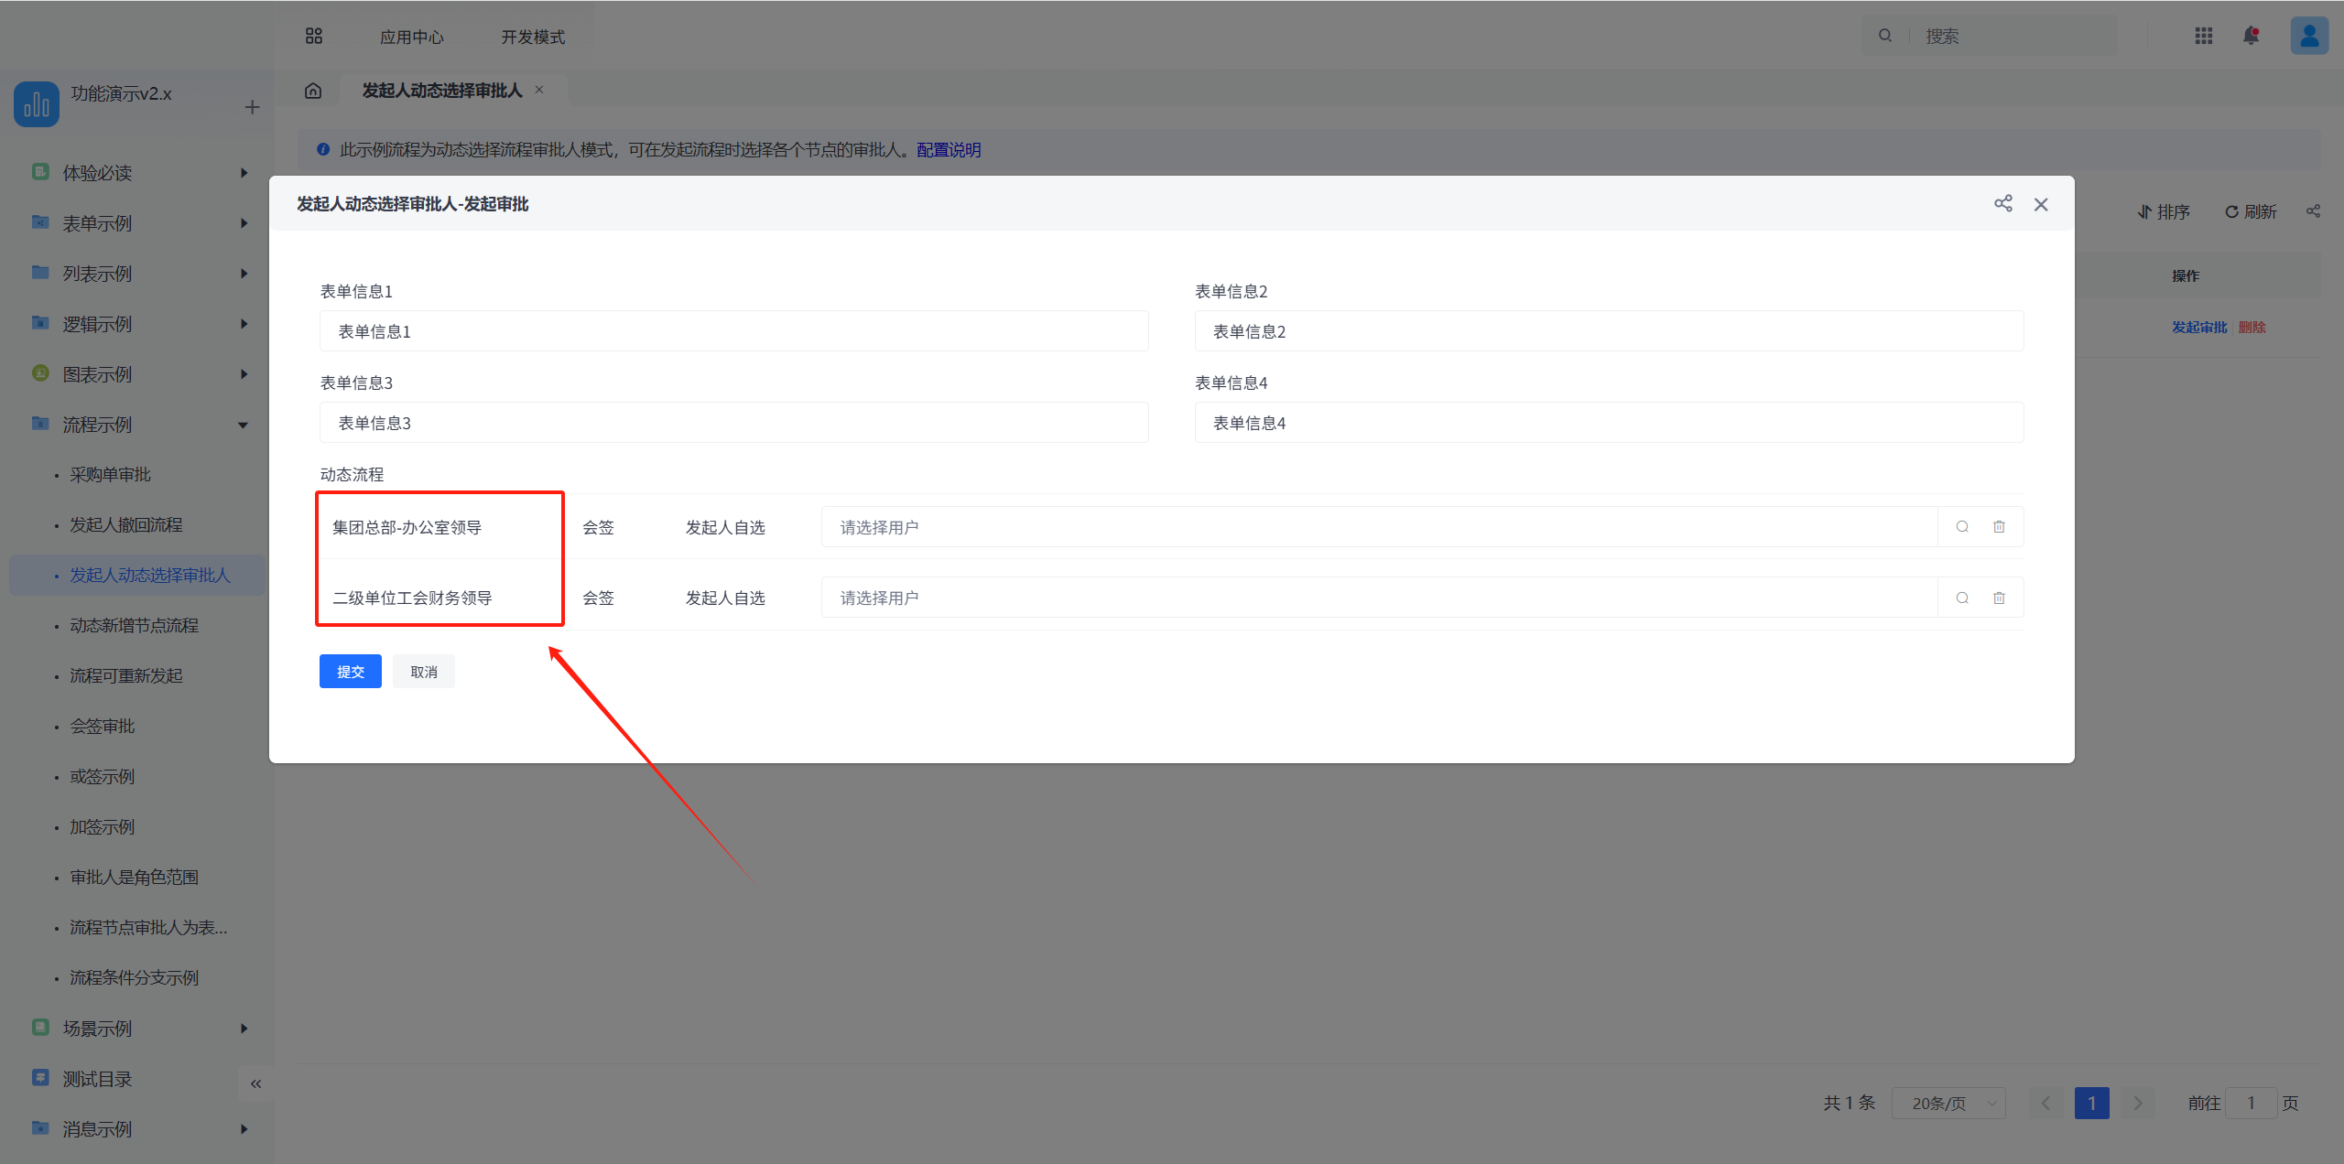The height and width of the screenshot is (1164, 2344).
Task: Go to the home icon tab
Action: 313,91
